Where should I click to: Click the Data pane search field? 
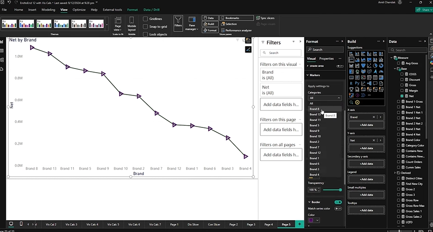coord(407,50)
